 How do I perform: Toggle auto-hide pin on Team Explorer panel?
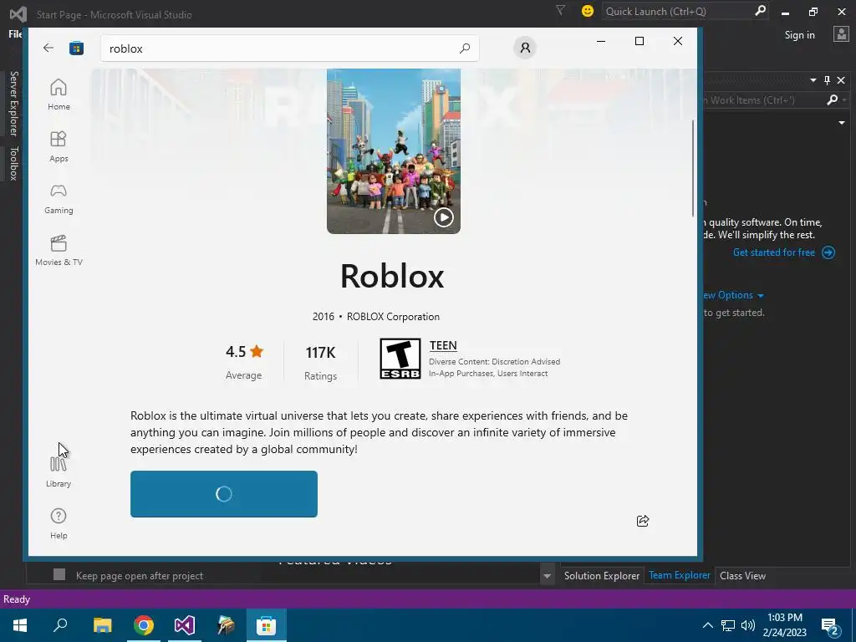click(827, 80)
